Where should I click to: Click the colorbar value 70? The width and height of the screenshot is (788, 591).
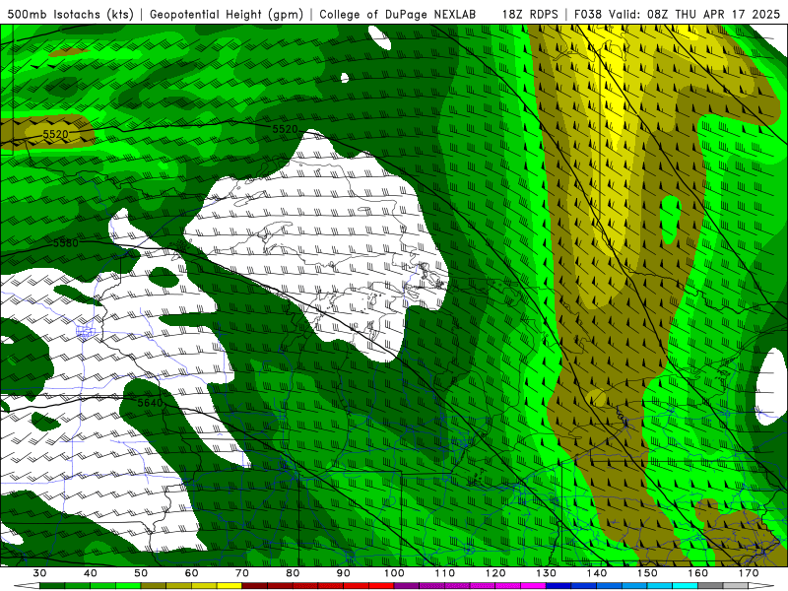(242, 573)
